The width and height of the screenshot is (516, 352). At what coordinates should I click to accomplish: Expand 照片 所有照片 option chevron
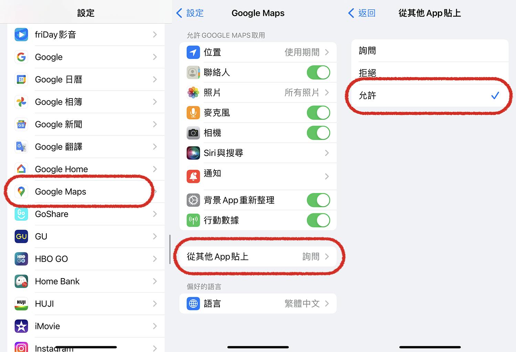327,92
